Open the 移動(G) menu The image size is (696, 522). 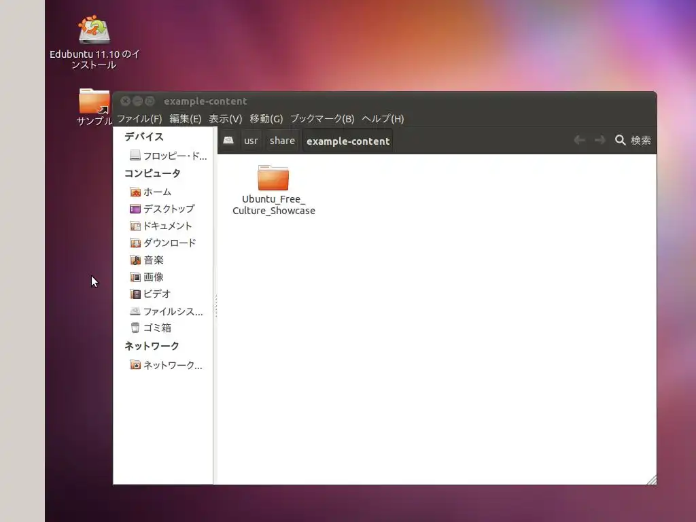pyautogui.click(x=266, y=119)
